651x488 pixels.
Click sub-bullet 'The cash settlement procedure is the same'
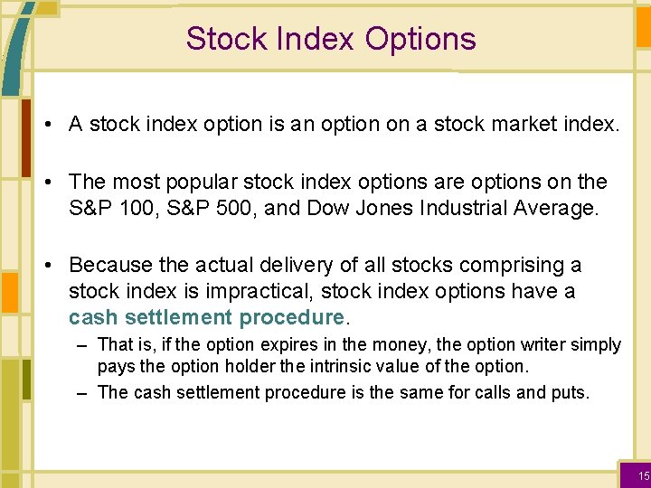pos(343,392)
